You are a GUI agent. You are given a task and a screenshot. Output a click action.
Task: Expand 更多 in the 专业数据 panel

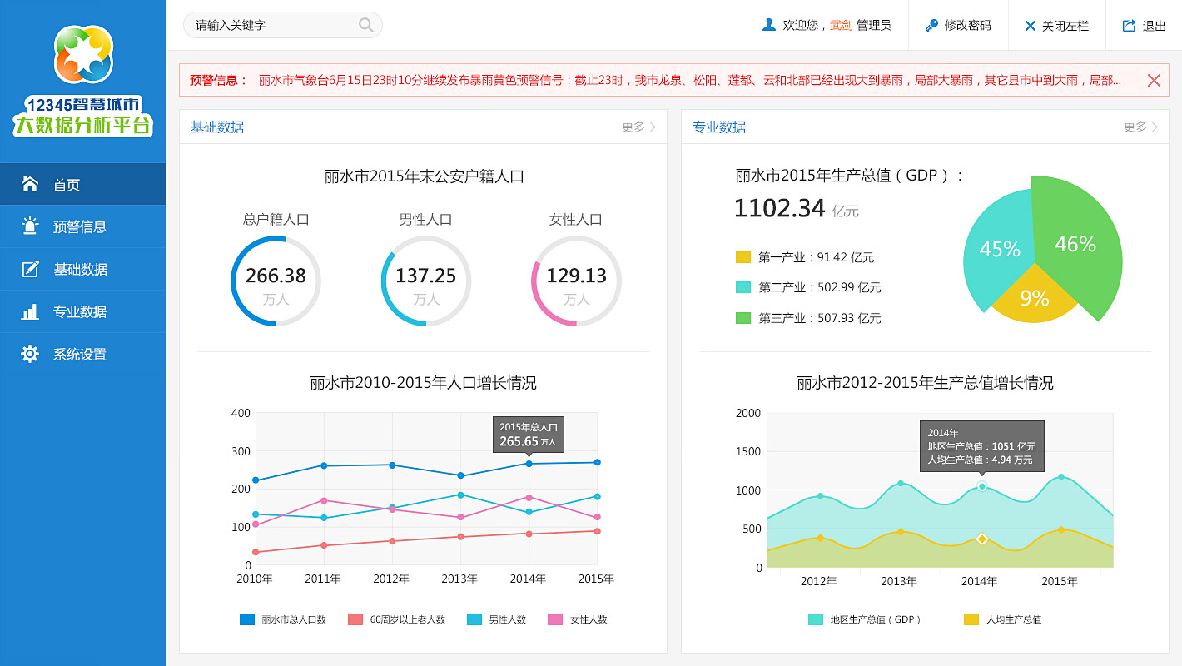1140,127
